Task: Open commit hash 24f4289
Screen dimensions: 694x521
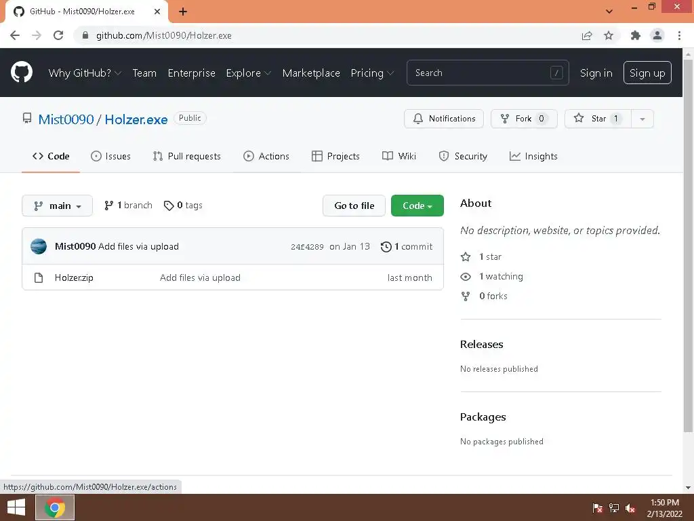Action: click(x=307, y=247)
